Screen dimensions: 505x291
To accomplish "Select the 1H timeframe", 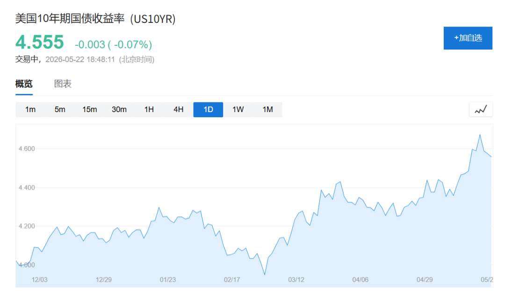I will (149, 110).
